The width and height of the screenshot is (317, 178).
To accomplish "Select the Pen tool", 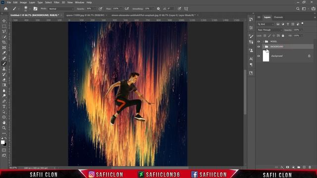I will 4,101.
